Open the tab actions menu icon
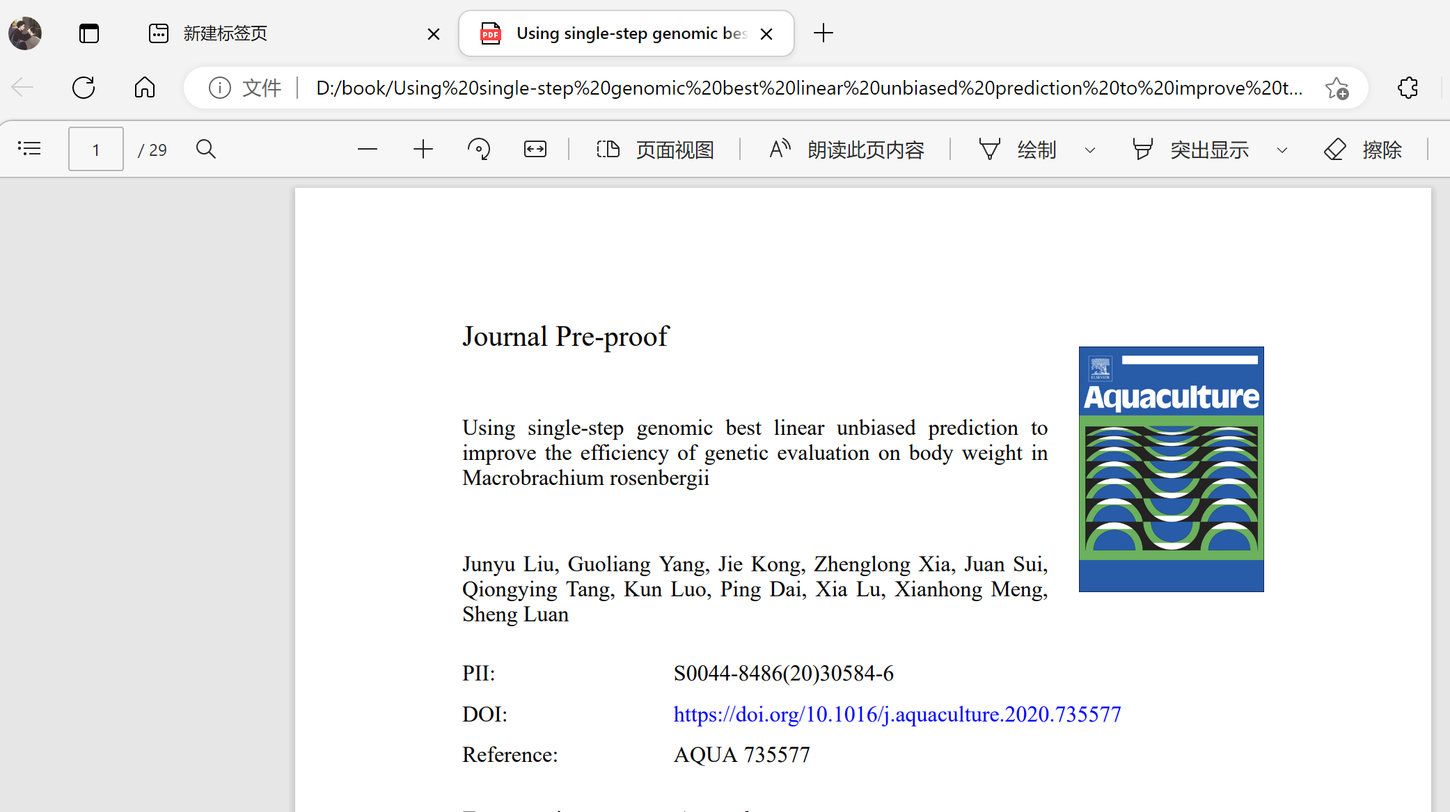 click(89, 33)
